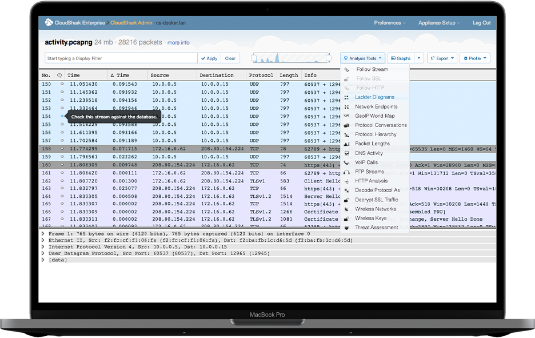The height and width of the screenshot is (338, 535).
Task: Click the DNS Activity icon
Action: point(346,153)
